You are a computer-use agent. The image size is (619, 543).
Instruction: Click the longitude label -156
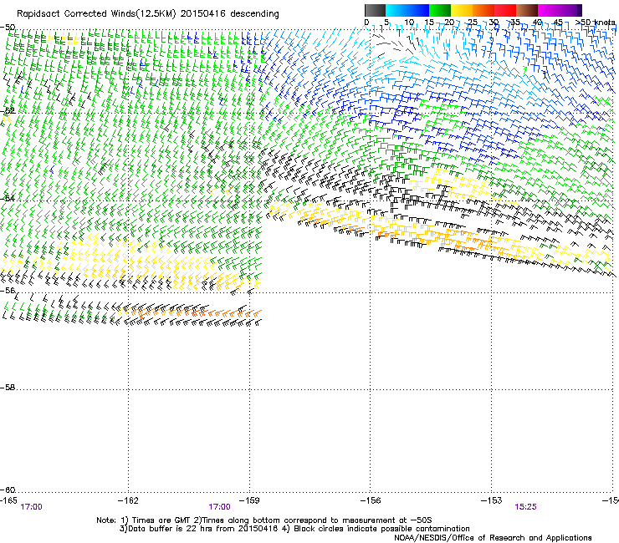click(371, 500)
